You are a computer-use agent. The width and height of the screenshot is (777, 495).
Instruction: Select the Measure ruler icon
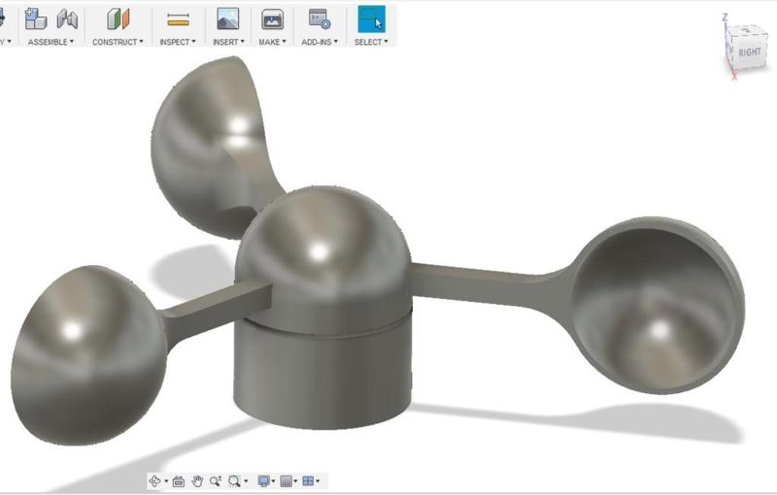(x=178, y=19)
